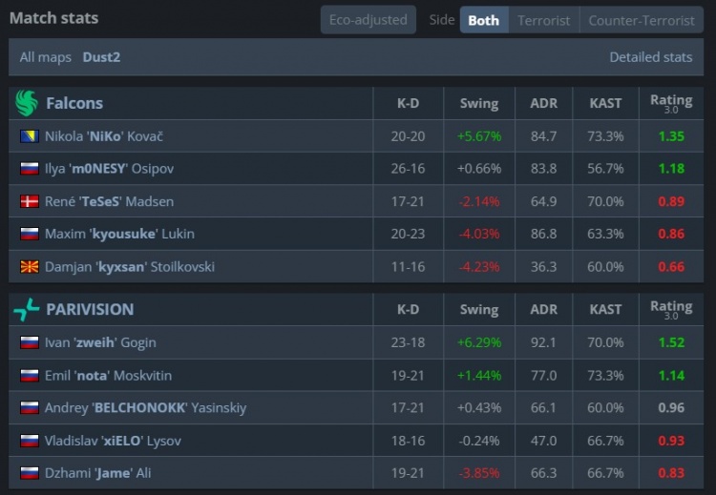Select the Both sides option
This screenshot has height=495, width=716.
tap(483, 20)
